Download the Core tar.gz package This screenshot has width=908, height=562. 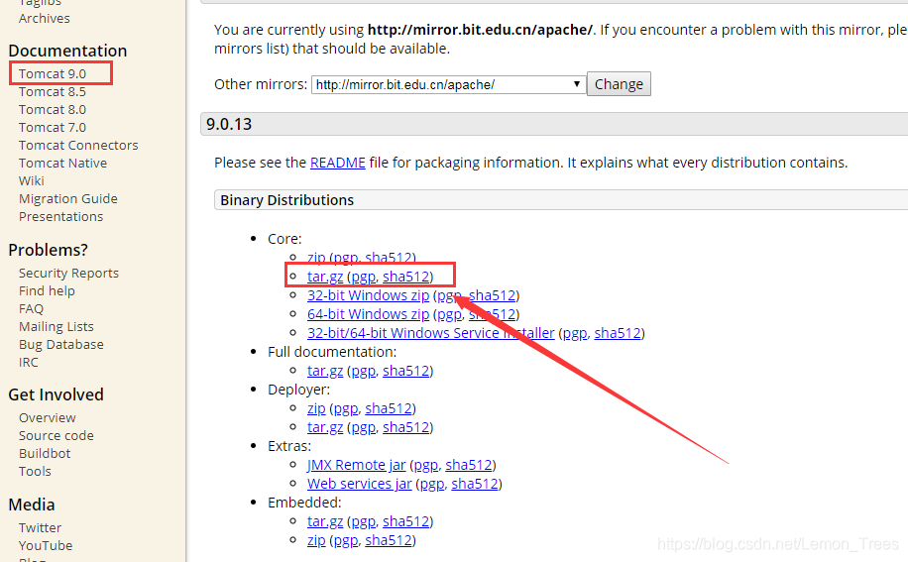pyautogui.click(x=325, y=277)
